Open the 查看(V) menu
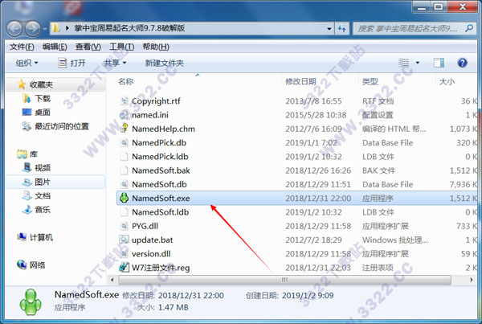This screenshot has height=324, width=482. 88,47
